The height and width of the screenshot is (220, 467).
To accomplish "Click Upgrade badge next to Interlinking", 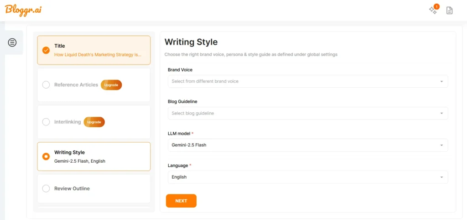I will pyautogui.click(x=94, y=122).
